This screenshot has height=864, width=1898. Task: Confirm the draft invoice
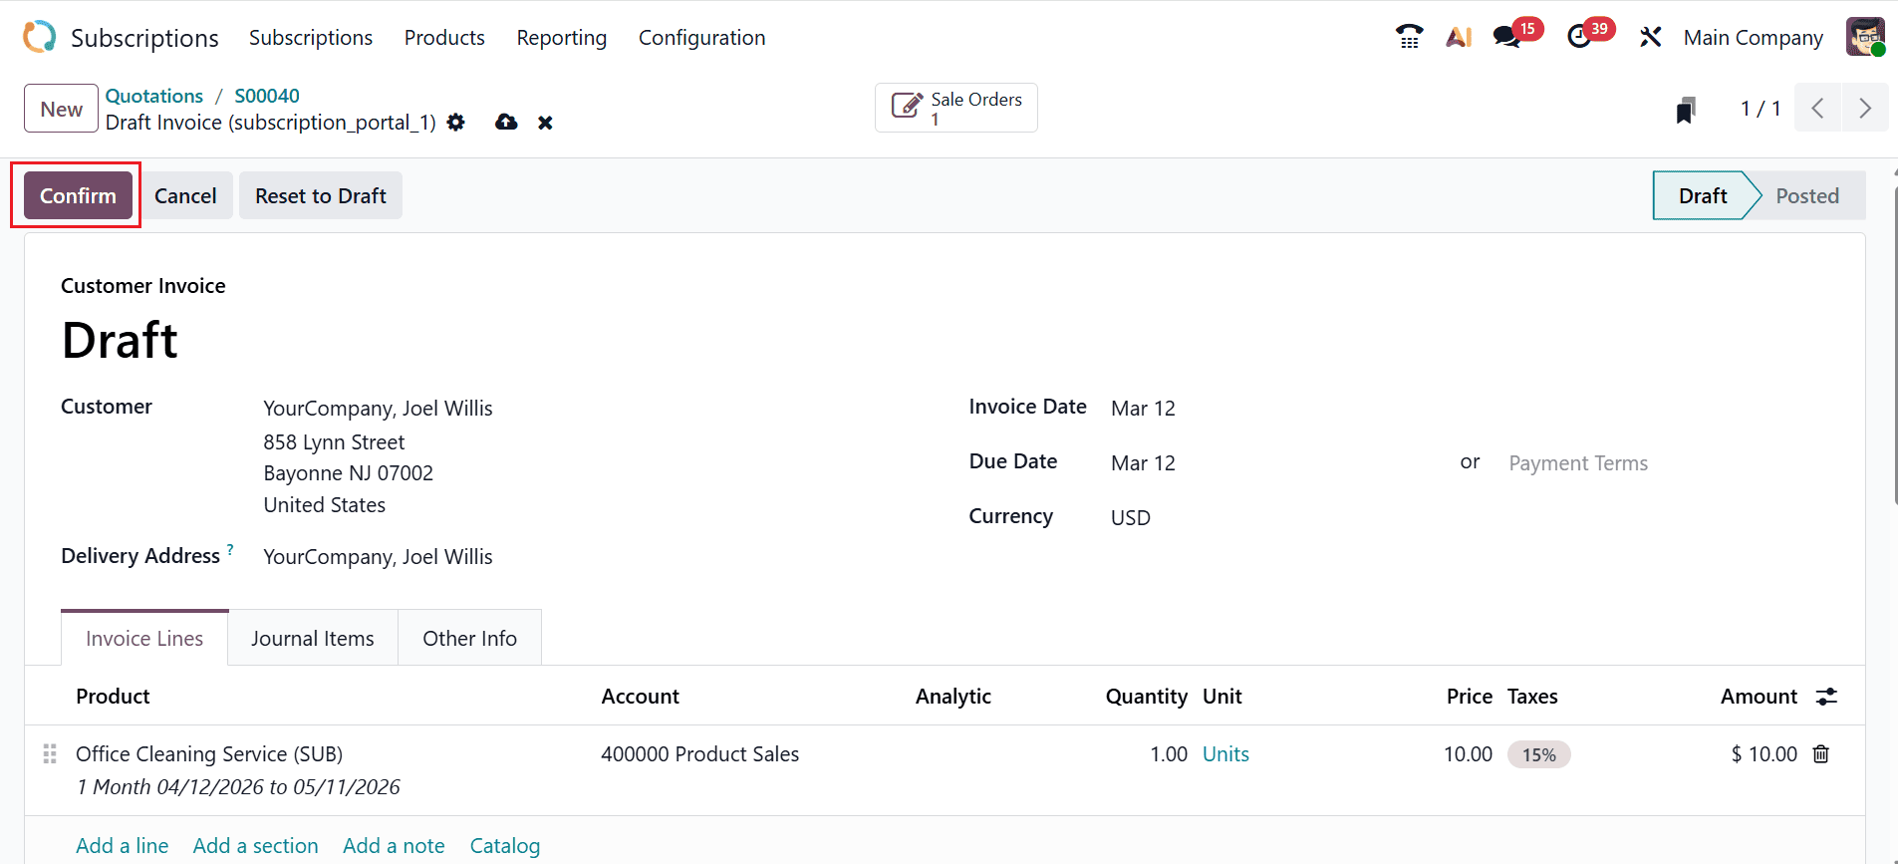pos(78,196)
